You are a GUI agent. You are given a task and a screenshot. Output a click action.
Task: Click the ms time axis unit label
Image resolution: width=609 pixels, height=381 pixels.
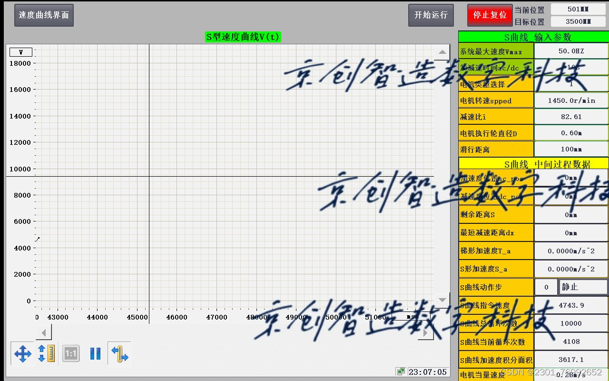[x=412, y=316]
